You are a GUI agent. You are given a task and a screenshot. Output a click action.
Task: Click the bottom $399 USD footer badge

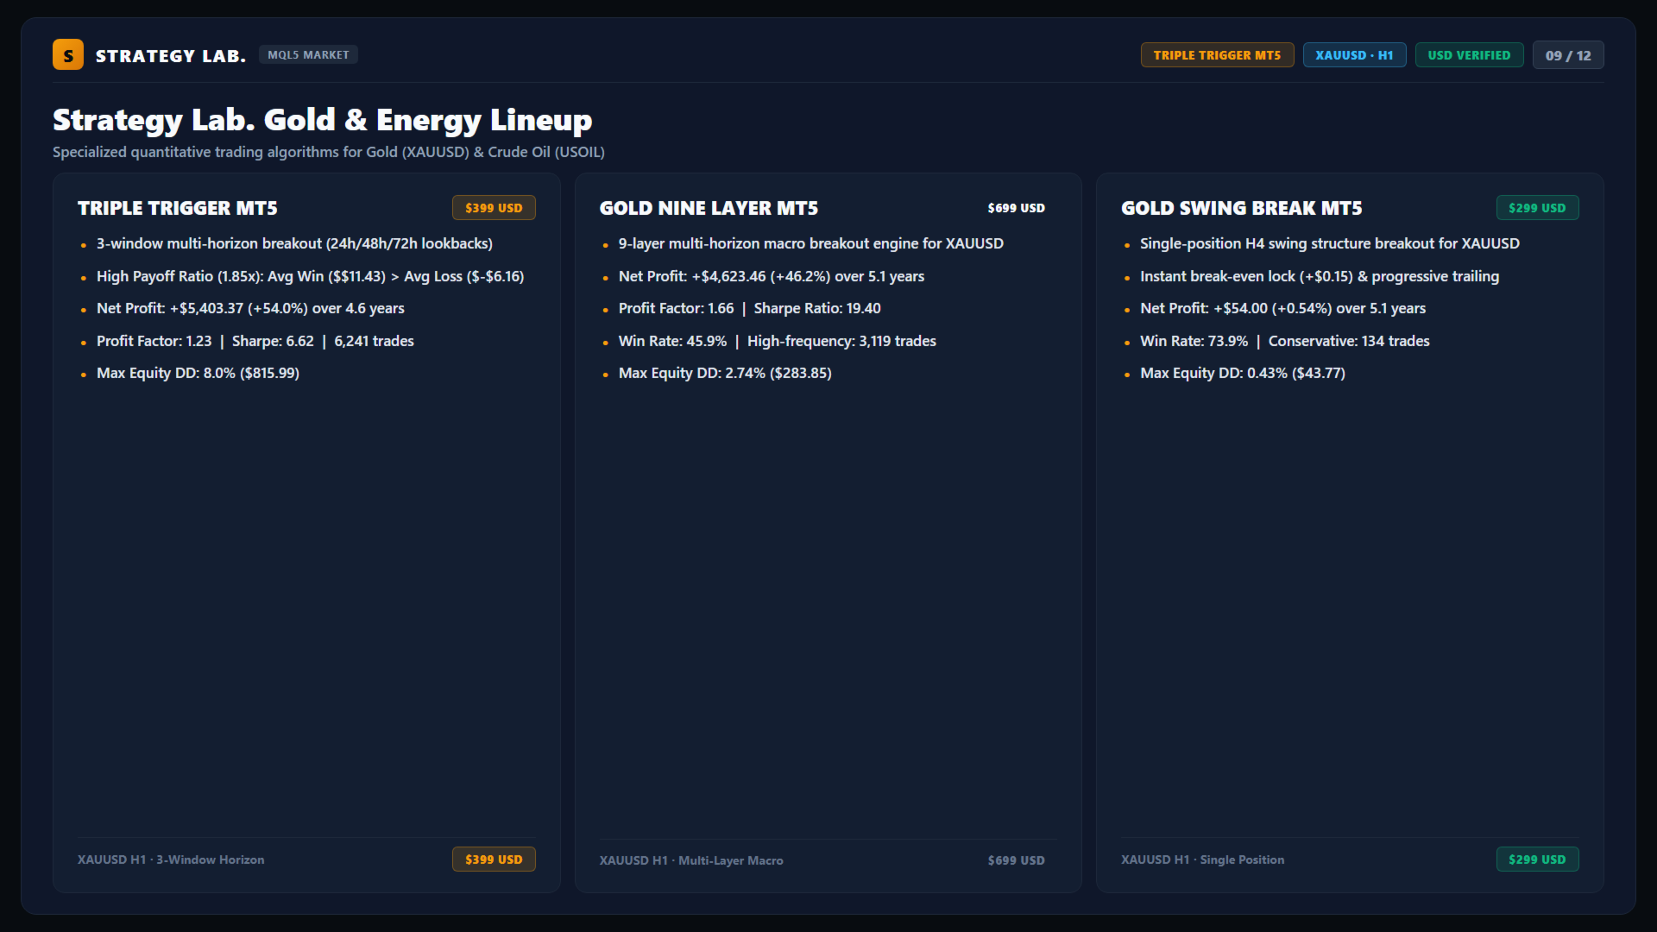pyautogui.click(x=494, y=860)
